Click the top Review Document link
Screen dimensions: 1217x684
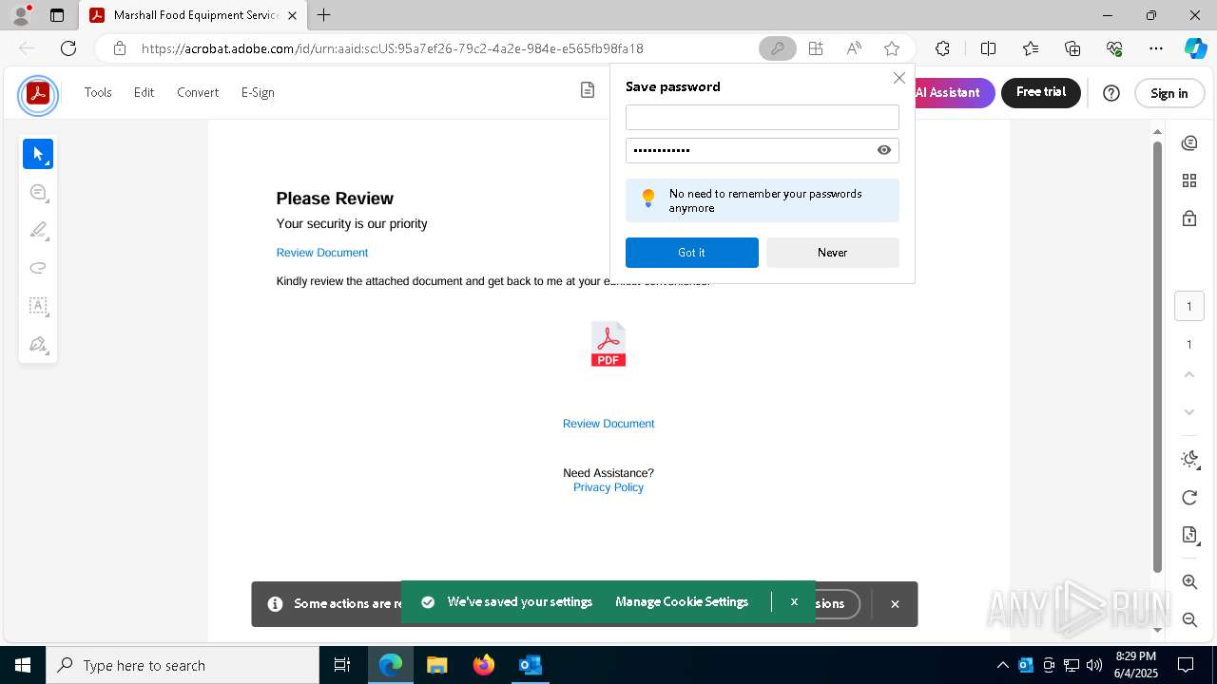click(x=322, y=253)
